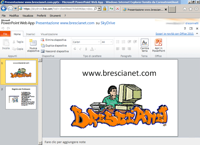Click notes area Fare clic per aggiungere note

coord(65,142)
